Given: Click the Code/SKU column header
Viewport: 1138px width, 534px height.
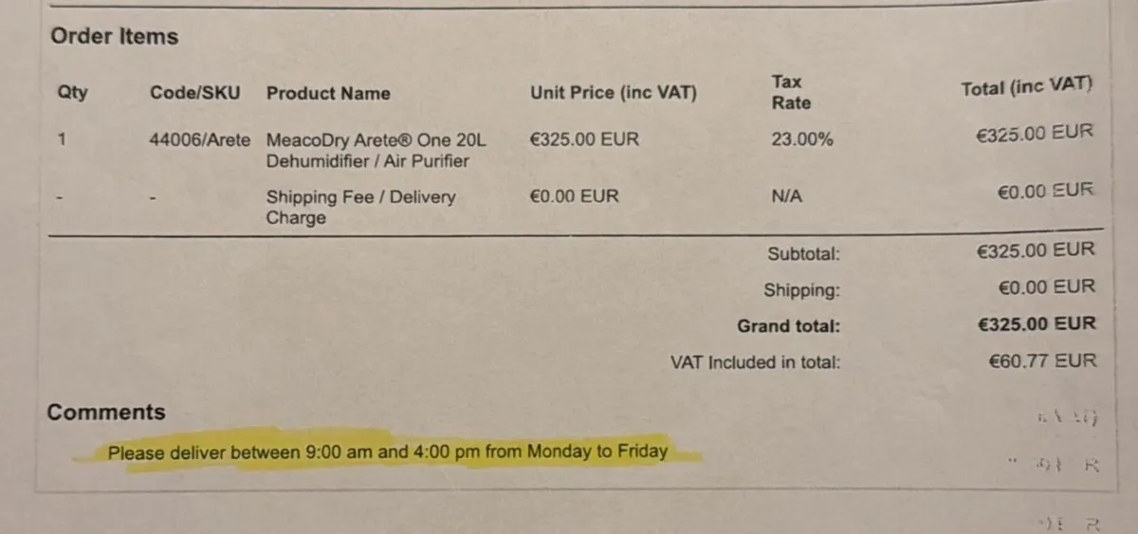Looking at the screenshot, I should (x=195, y=93).
